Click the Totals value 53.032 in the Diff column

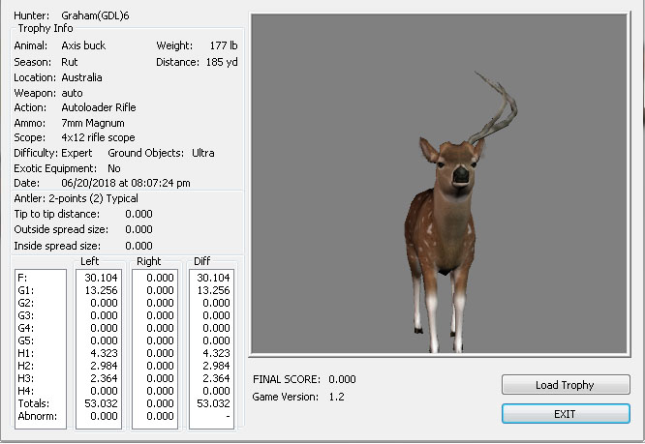(212, 403)
